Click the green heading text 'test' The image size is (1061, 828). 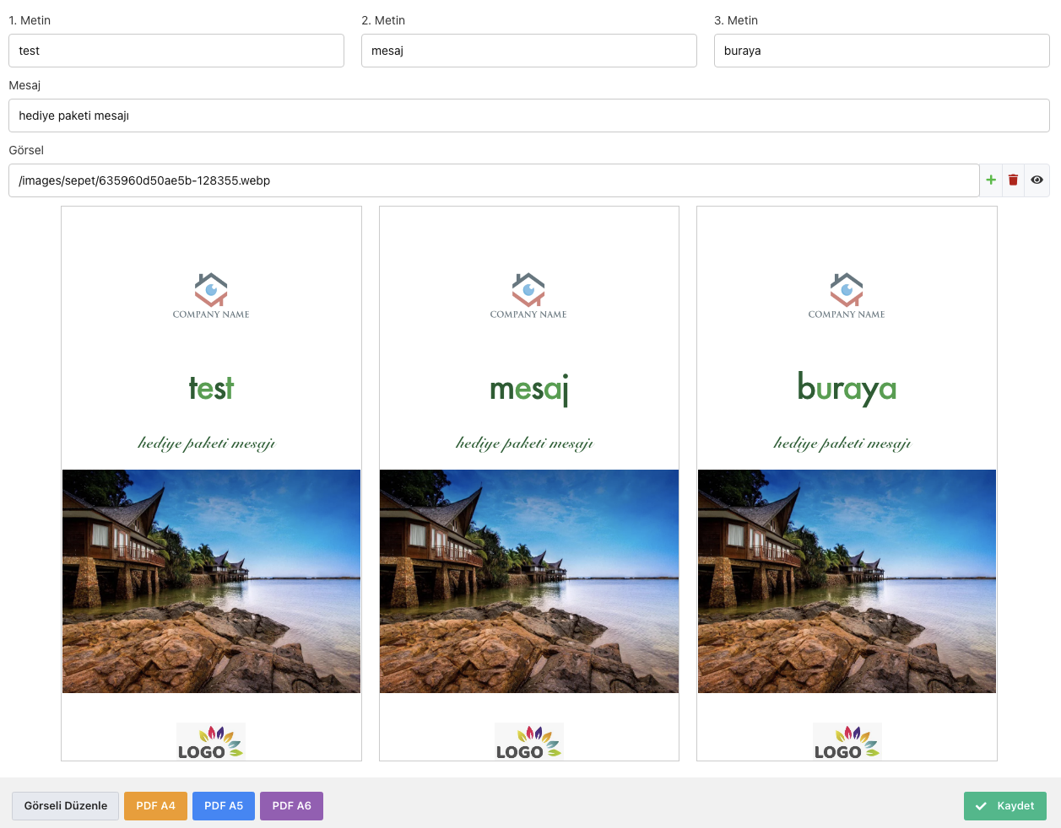pos(211,389)
